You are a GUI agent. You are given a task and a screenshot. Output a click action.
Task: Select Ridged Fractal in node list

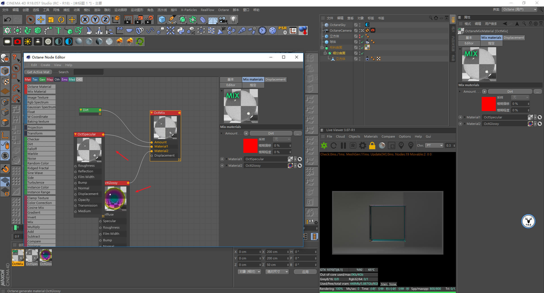[40, 168]
